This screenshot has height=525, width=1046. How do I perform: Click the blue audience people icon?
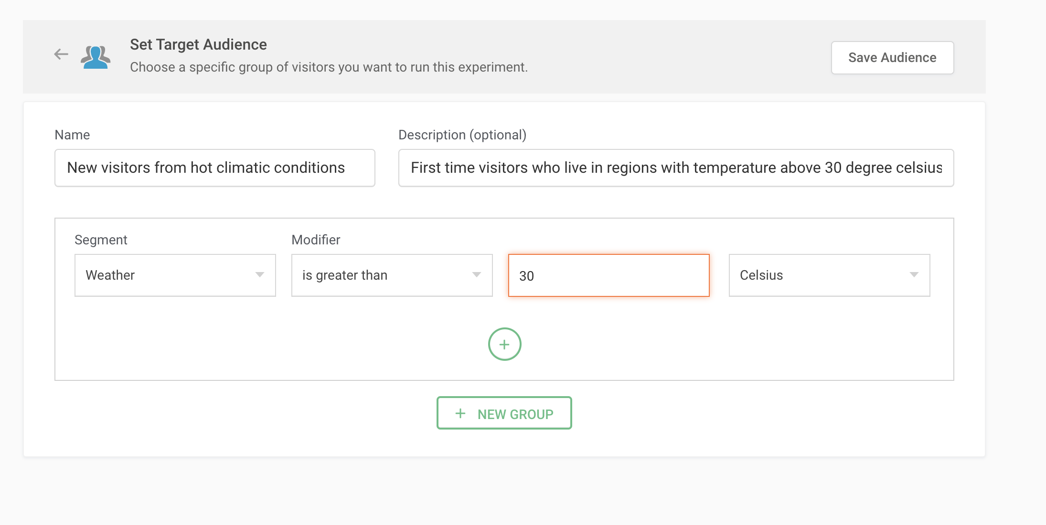tap(96, 57)
